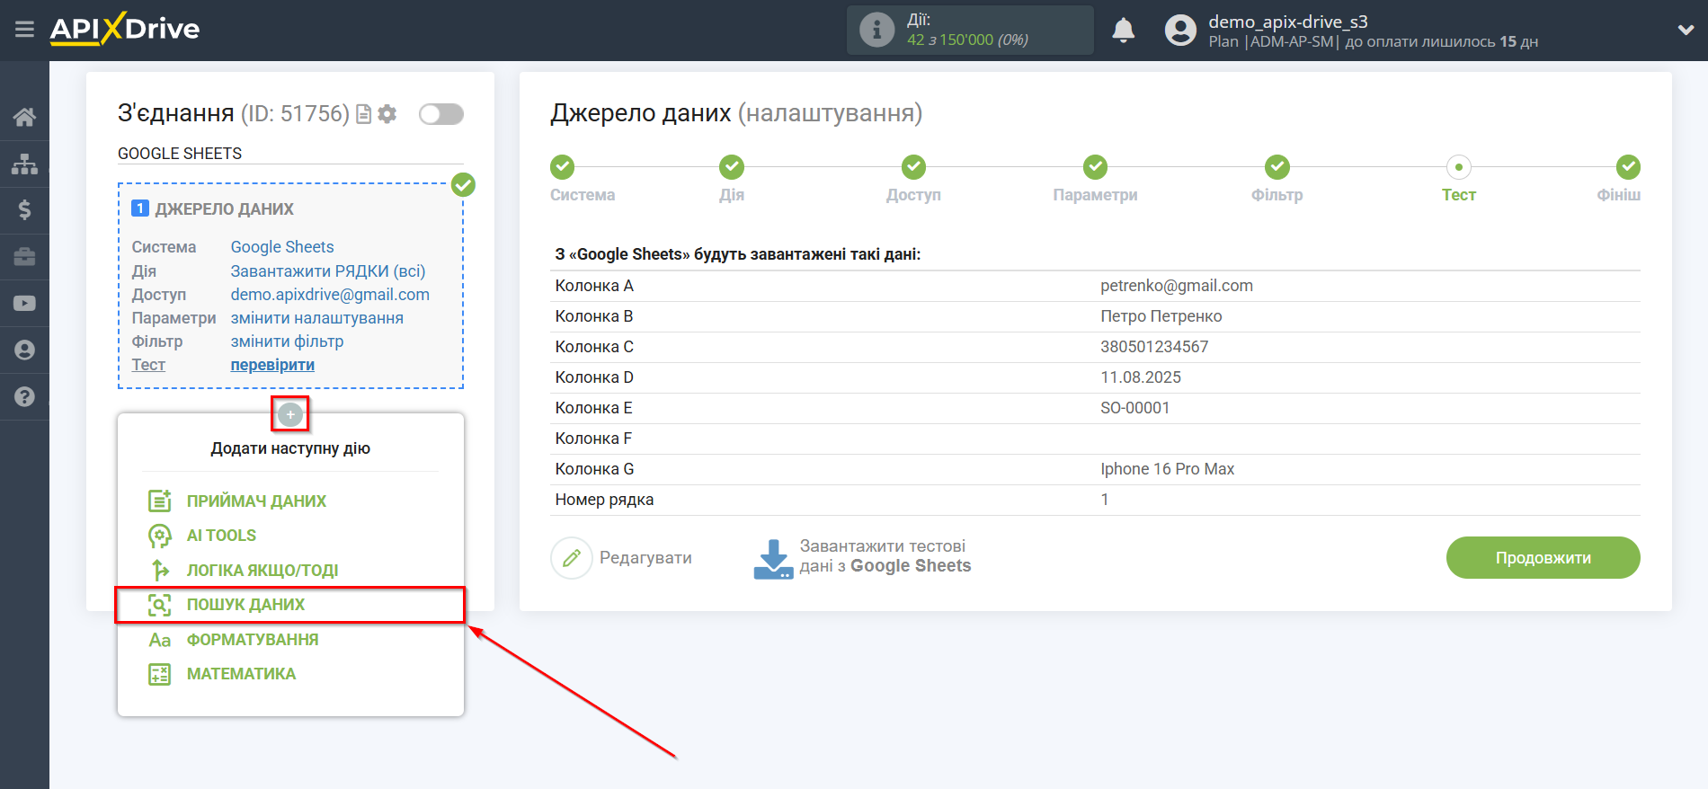The height and width of the screenshot is (789, 1708).
Task: Open the notifications bell
Action: pyautogui.click(x=1123, y=31)
